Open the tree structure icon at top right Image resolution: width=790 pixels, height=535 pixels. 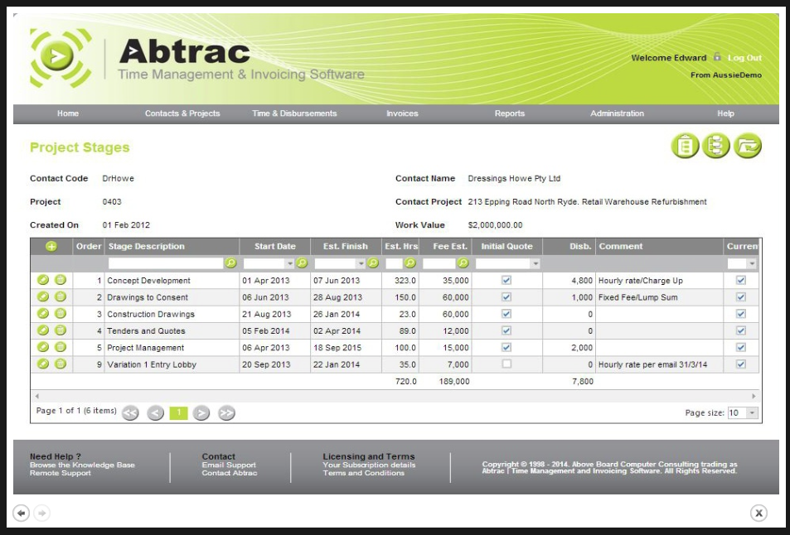(x=716, y=146)
